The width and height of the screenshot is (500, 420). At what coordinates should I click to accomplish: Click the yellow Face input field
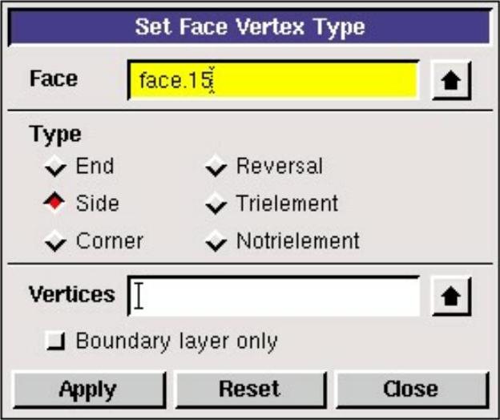point(272,80)
